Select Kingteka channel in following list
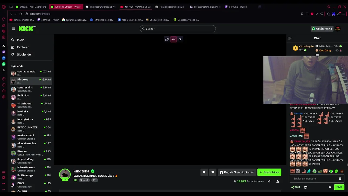 [x=31, y=81]
